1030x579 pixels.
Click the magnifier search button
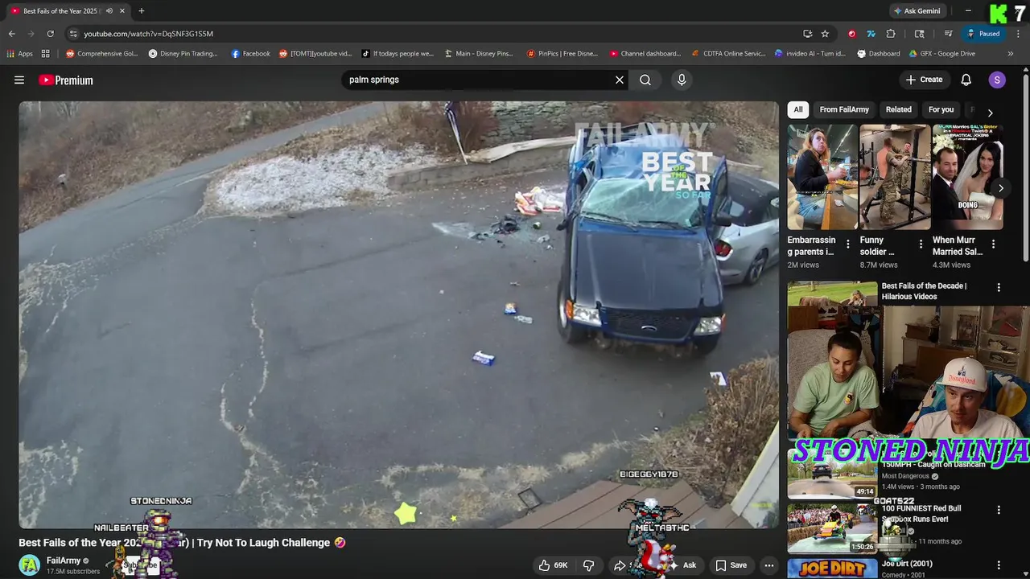point(645,80)
